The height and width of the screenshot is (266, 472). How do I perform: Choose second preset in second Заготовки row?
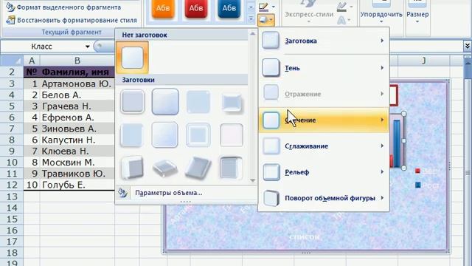point(165,134)
